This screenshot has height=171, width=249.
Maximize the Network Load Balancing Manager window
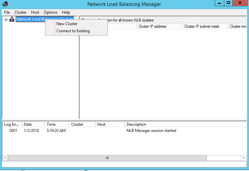(228, 3)
